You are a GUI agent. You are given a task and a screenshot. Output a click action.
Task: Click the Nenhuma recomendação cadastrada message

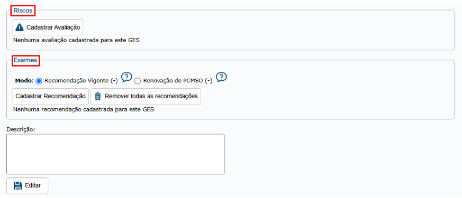point(84,110)
